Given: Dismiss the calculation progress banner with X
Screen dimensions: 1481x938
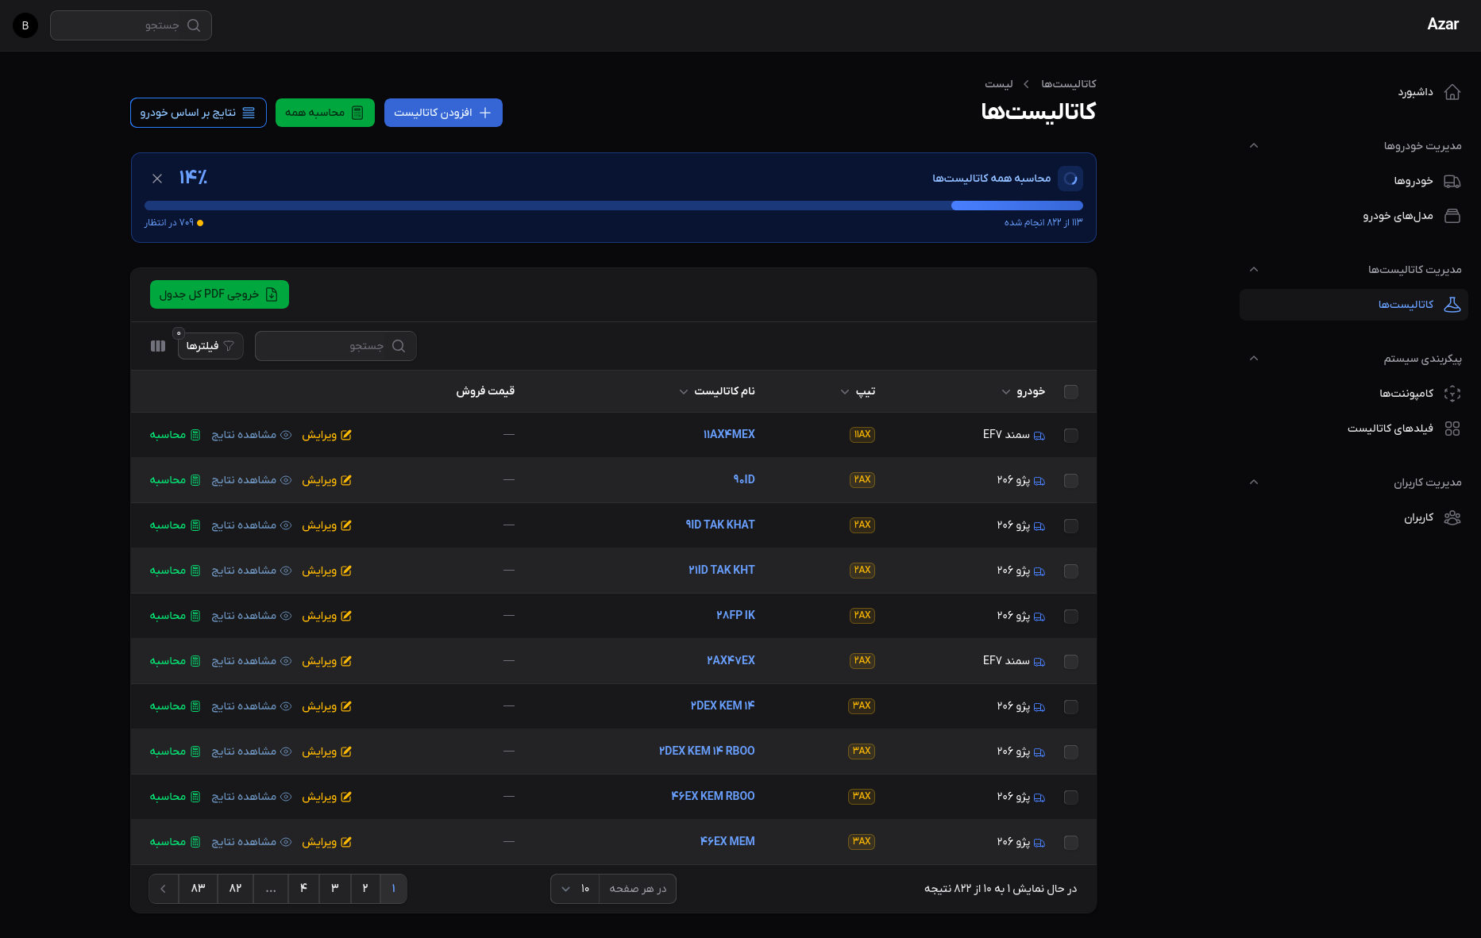Looking at the screenshot, I should 157,179.
